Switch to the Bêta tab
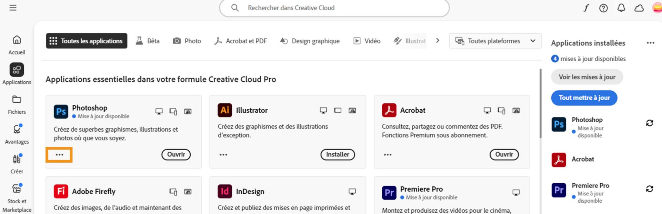Image resolution: width=662 pixels, height=214 pixels. (148, 41)
